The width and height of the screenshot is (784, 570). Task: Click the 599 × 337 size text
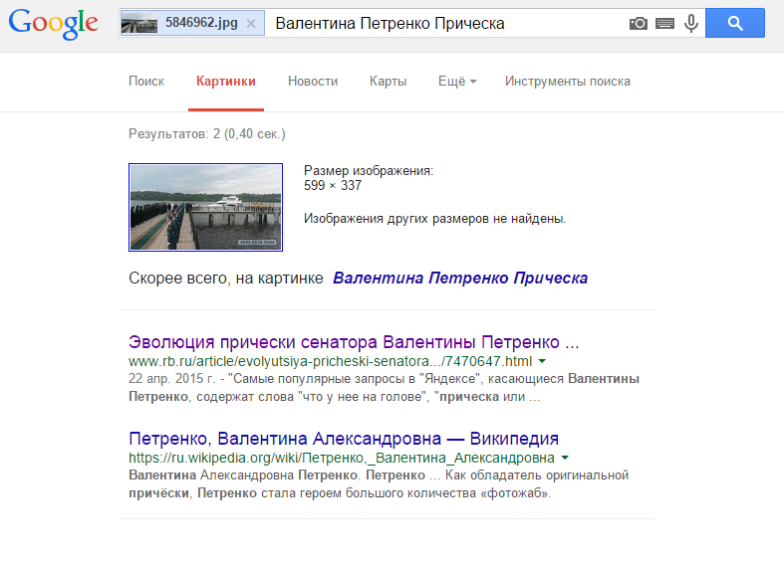pyautogui.click(x=333, y=186)
